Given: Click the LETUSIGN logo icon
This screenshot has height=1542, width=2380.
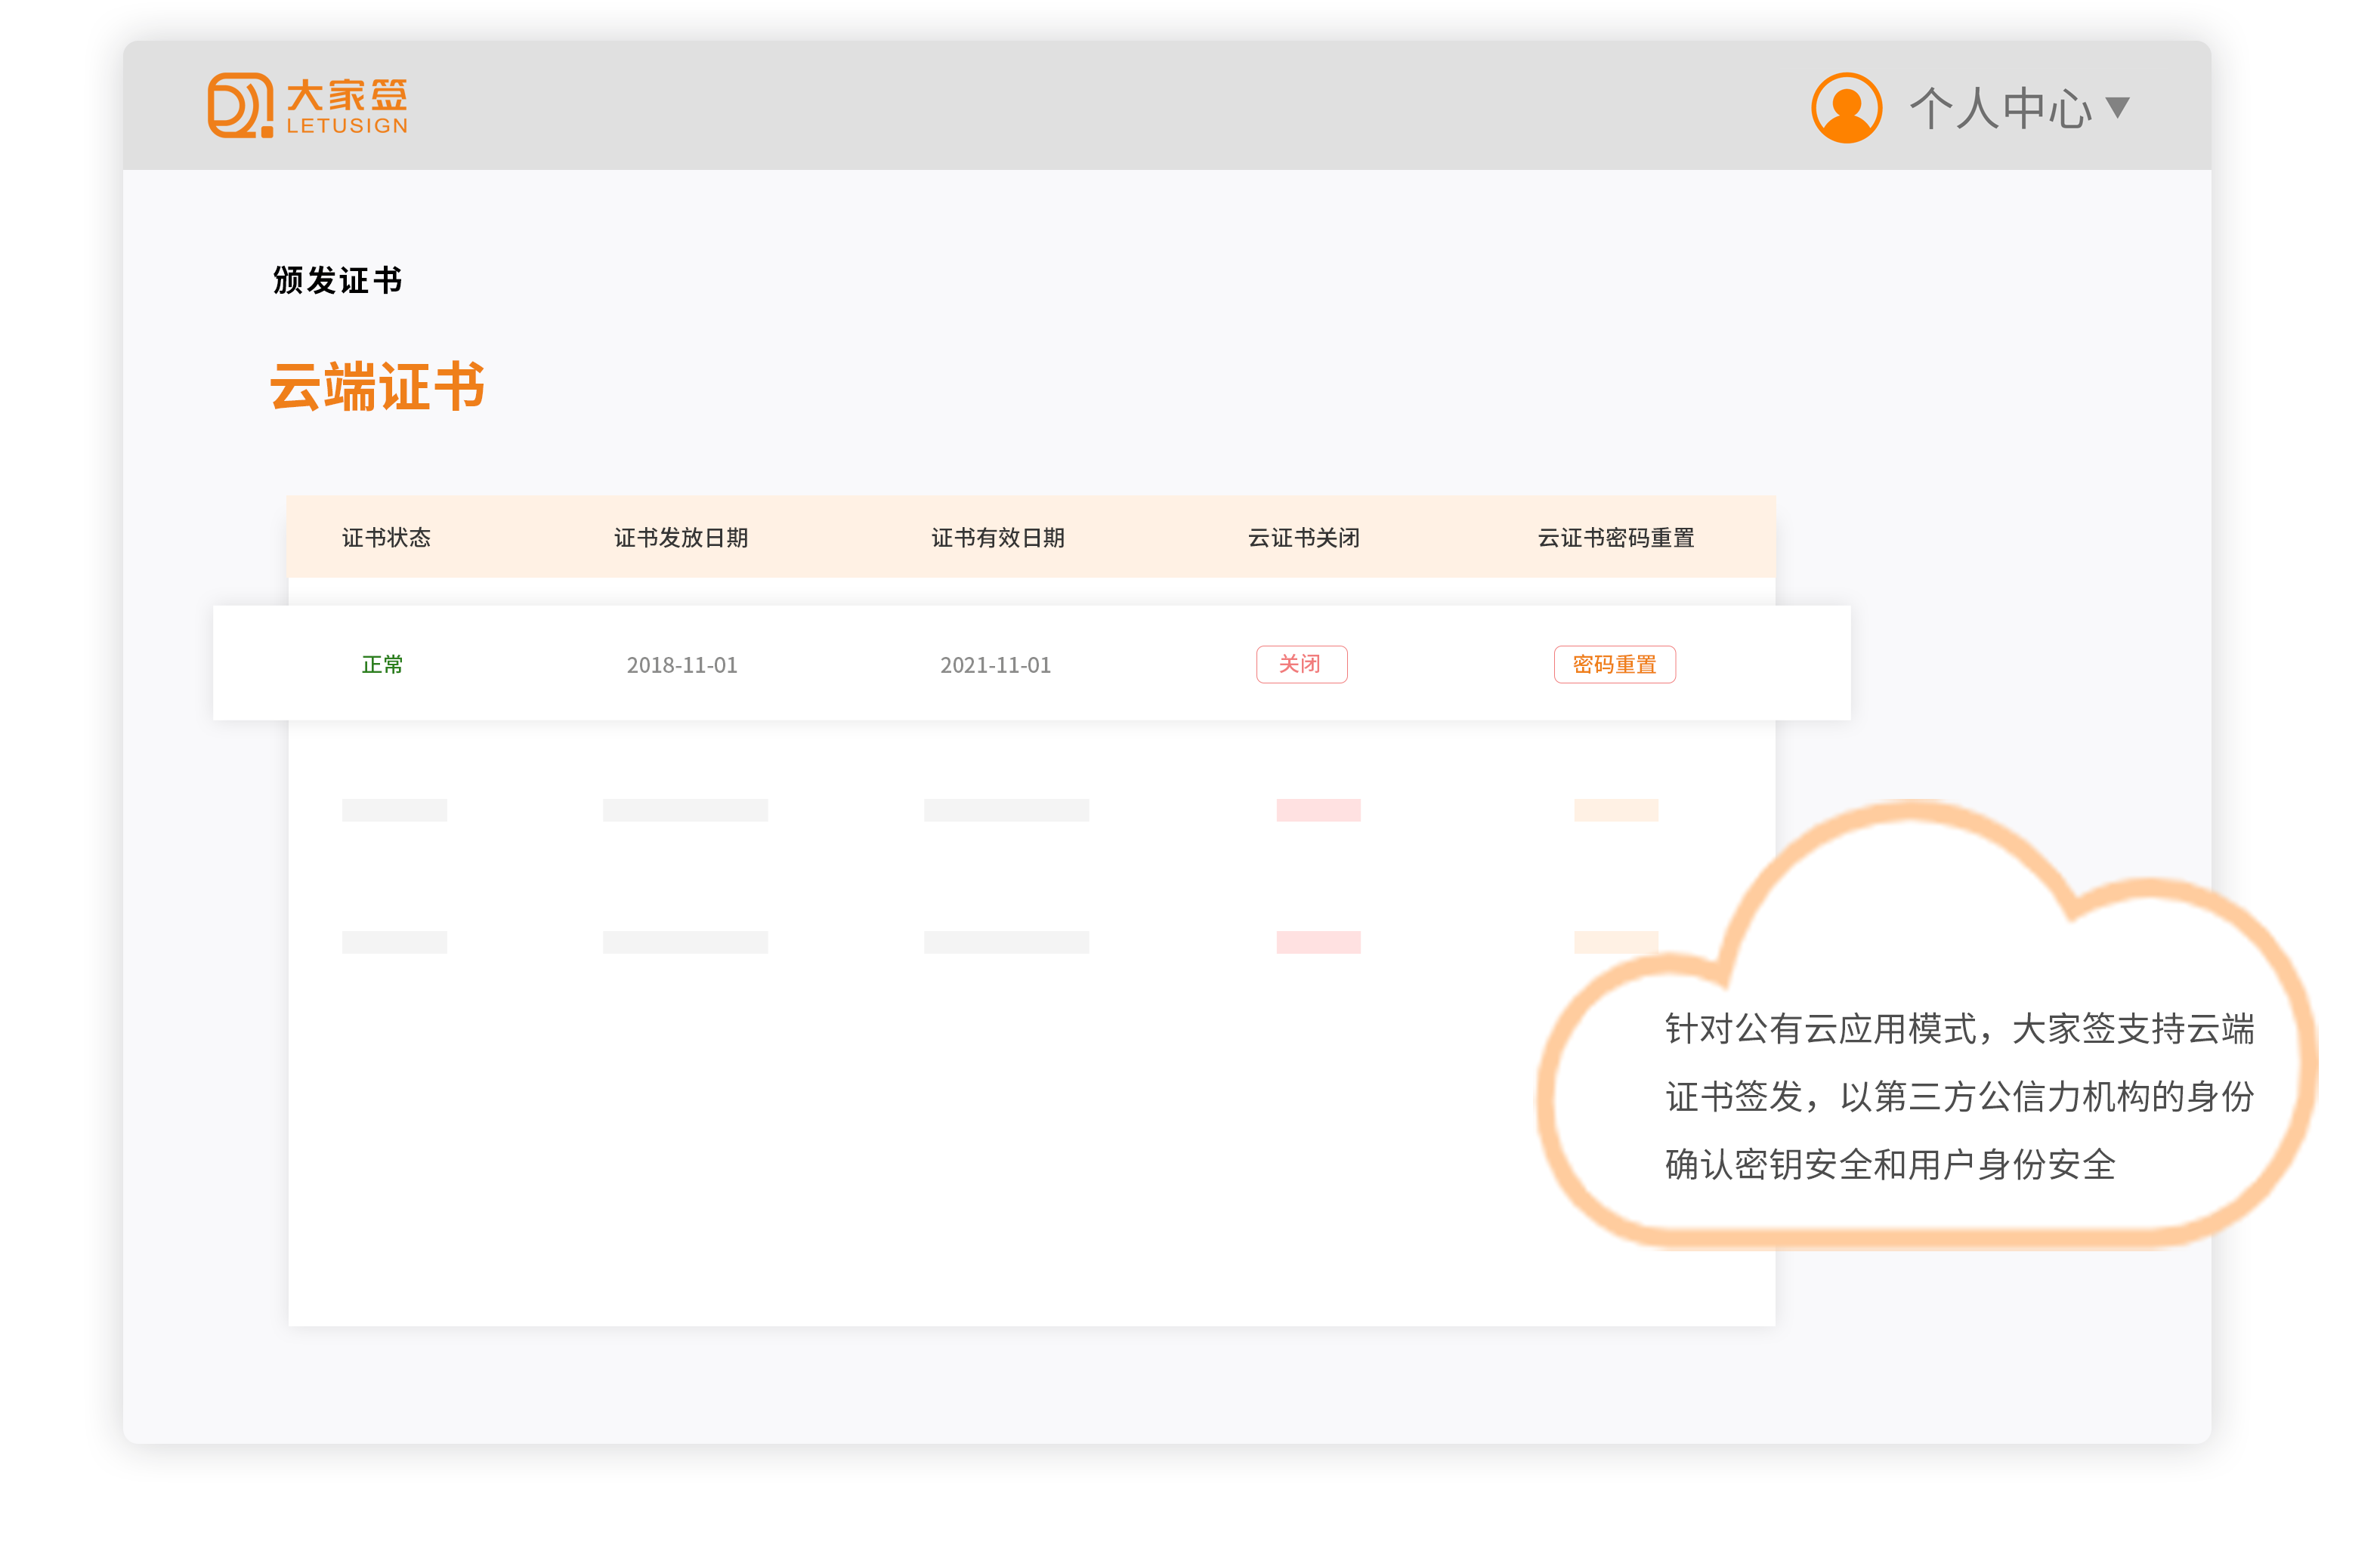Looking at the screenshot, I should pyautogui.click(x=239, y=105).
